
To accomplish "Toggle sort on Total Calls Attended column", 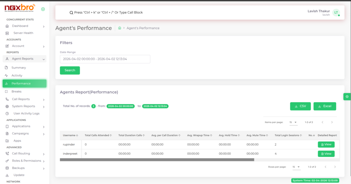I will point(111,136).
